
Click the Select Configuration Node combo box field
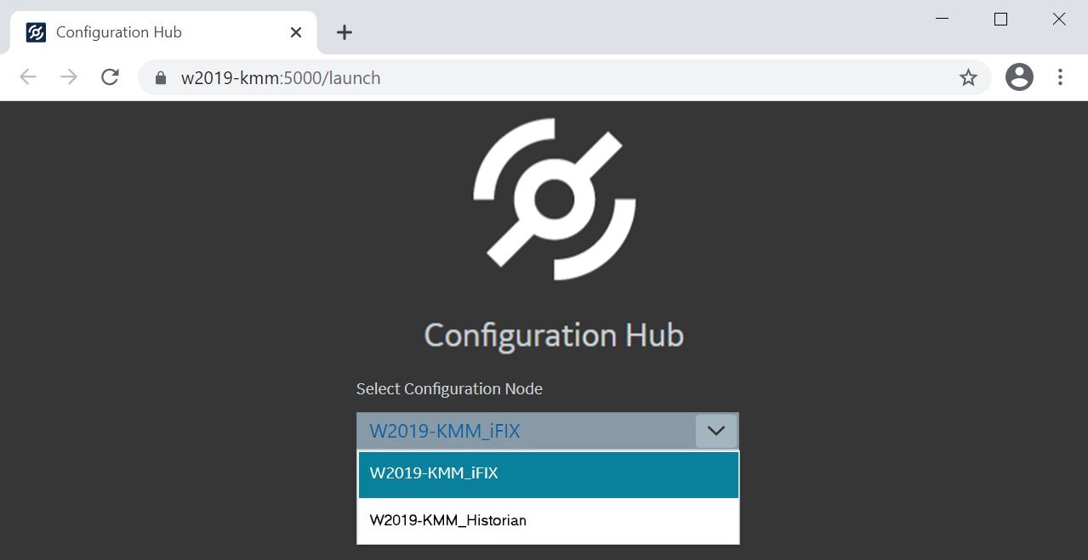[548, 431]
